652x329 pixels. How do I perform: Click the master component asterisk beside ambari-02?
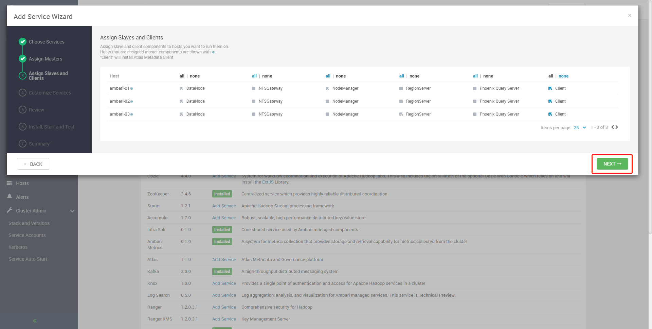[x=132, y=102]
